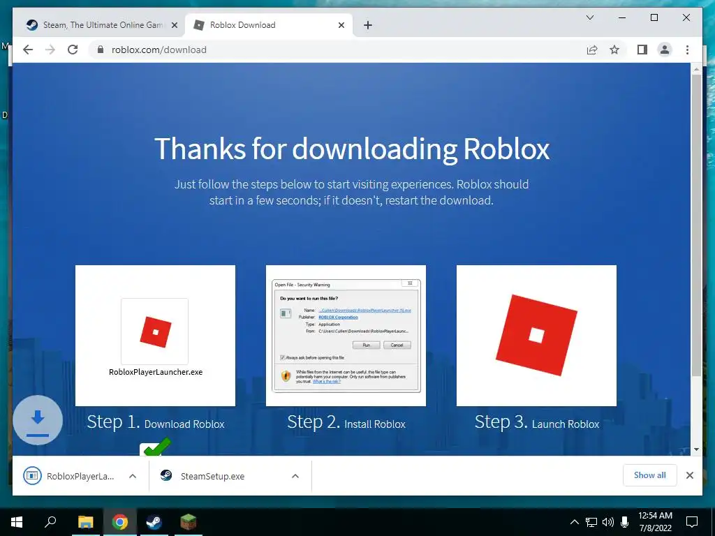Open network status in system tray
This screenshot has width=715, height=536.
tap(591, 522)
